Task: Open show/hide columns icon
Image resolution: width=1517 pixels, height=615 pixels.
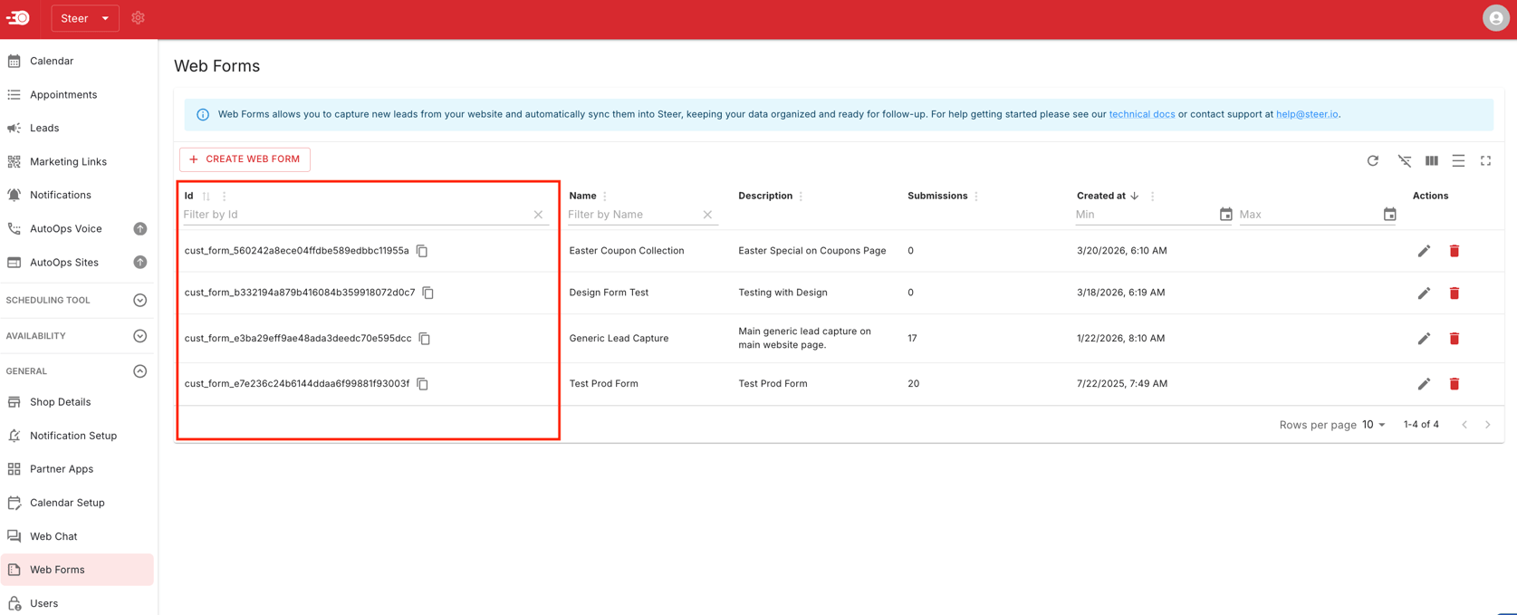Action: tap(1432, 161)
